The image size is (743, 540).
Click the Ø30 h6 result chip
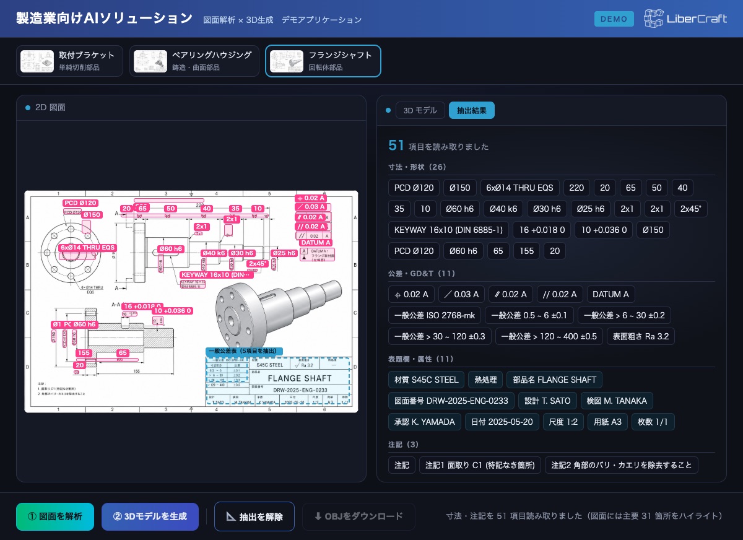tap(547, 209)
